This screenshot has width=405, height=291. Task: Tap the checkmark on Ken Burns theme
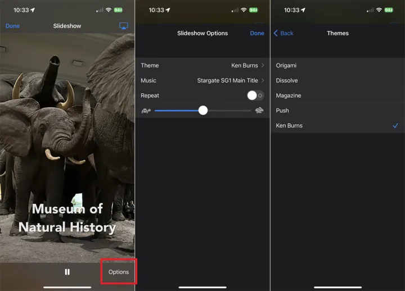click(395, 126)
